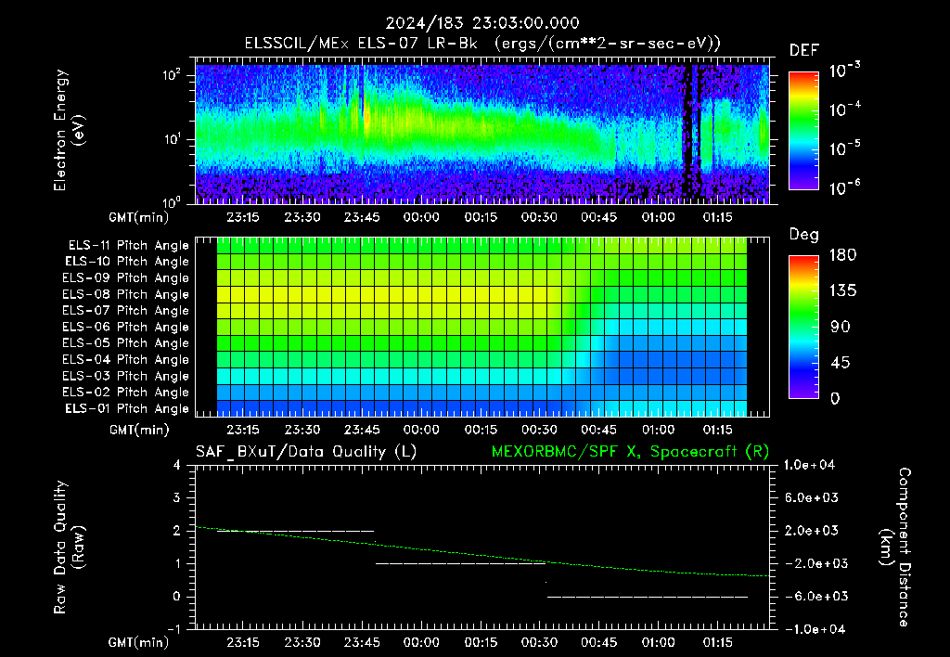This screenshot has height=657, width=950.
Task: Click the Component Distance axis label
Action: click(x=895, y=547)
